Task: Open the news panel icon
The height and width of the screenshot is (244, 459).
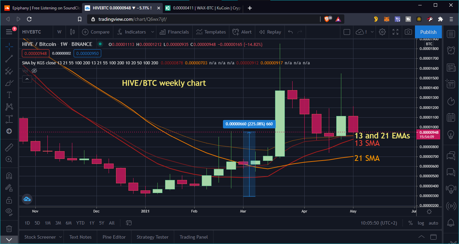Action: click(451, 68)
